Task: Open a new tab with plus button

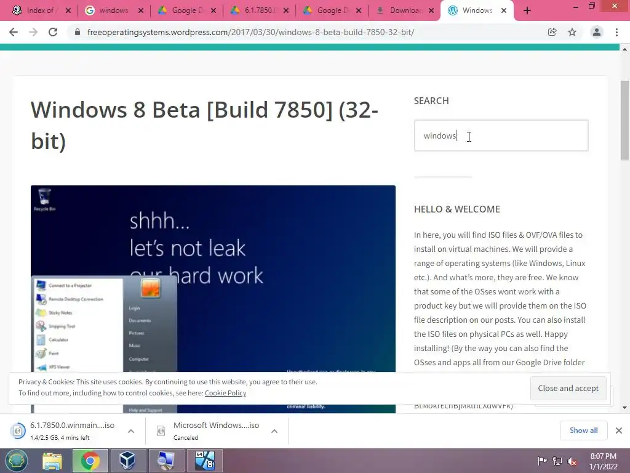Action: click(x=527, y=10)
